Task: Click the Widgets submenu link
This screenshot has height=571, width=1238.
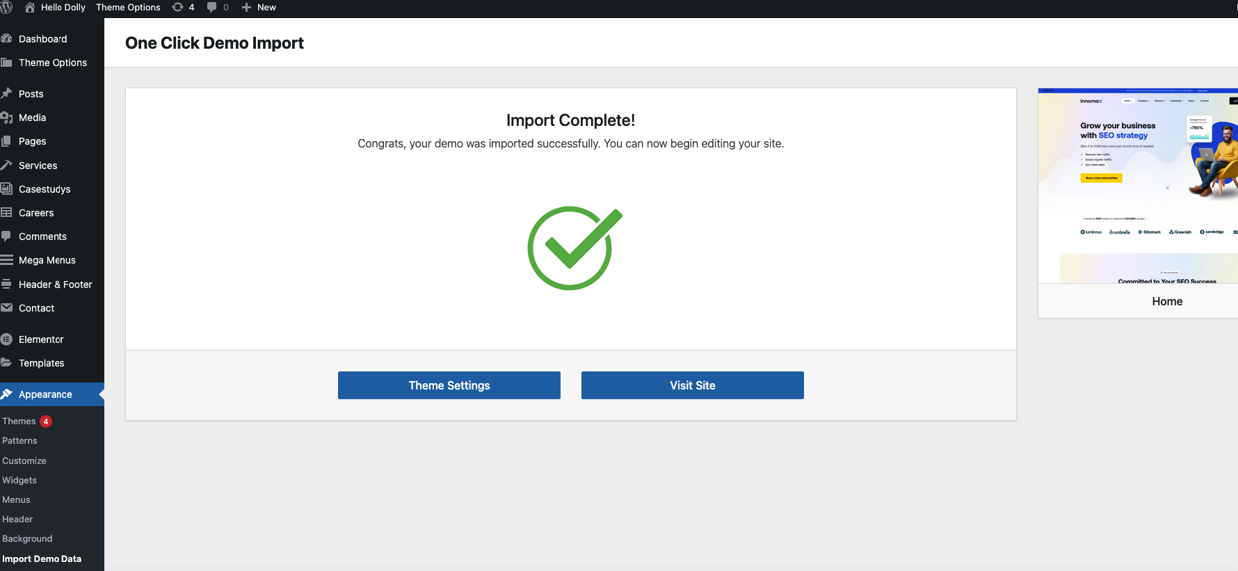Action: tap(19, 480)
